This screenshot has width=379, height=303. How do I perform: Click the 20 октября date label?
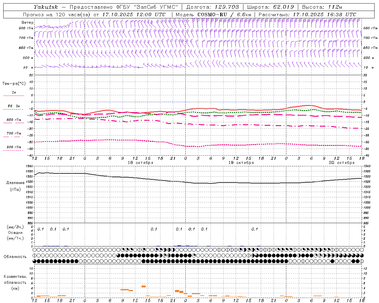pyautogui.click(x=342, y=163)
